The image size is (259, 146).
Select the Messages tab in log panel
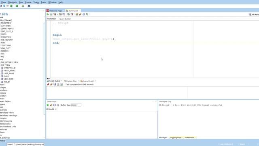click(x=163, y=137)
